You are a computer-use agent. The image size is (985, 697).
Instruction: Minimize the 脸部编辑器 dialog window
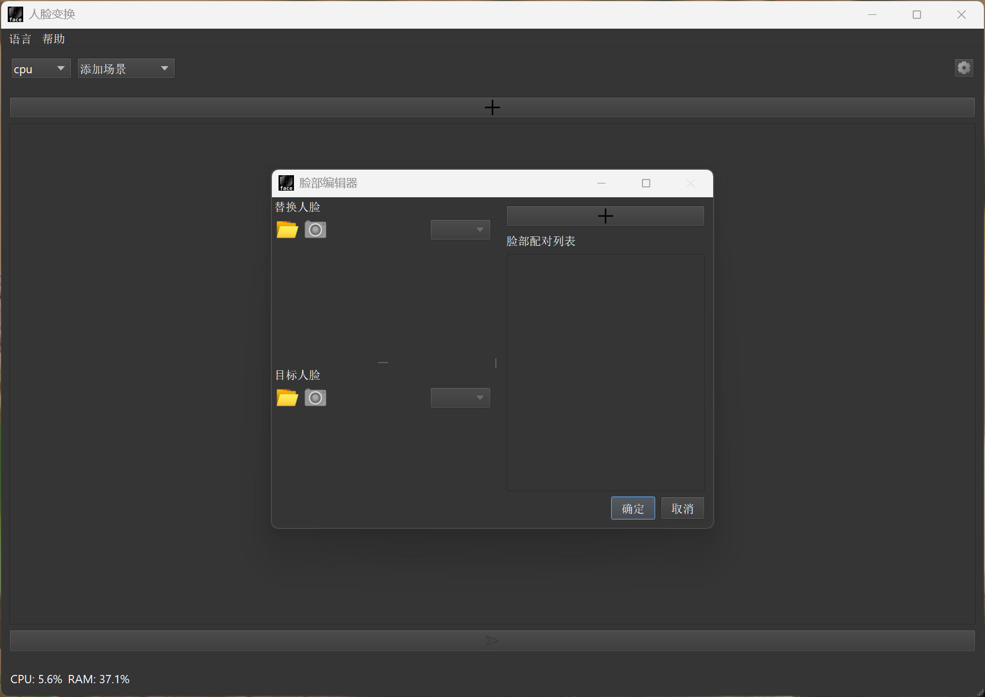tap(601, 183)
